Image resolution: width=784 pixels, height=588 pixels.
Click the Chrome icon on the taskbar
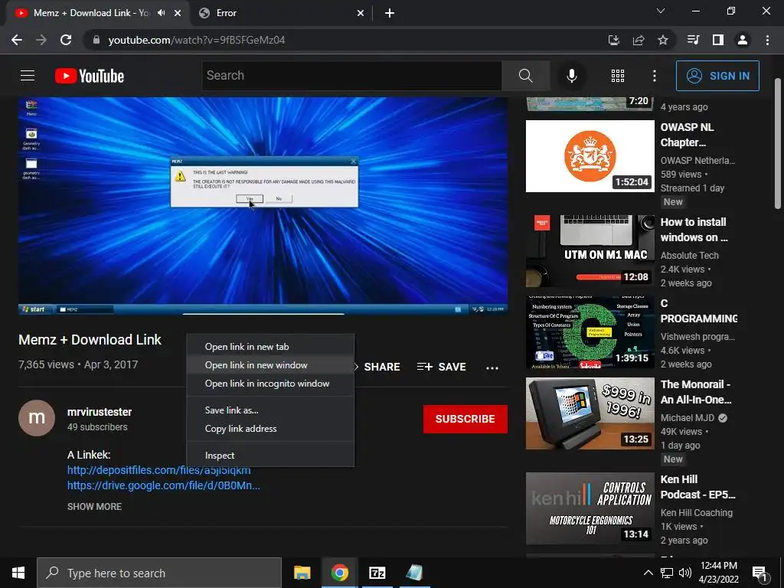(339, 573)
